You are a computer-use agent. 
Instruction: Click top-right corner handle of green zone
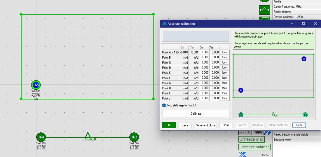coord(153,14)
